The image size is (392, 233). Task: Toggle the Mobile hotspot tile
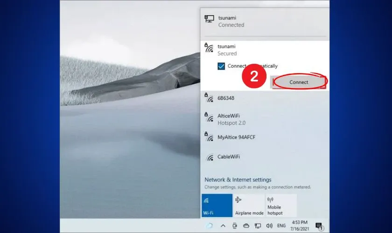click(281, 206)
